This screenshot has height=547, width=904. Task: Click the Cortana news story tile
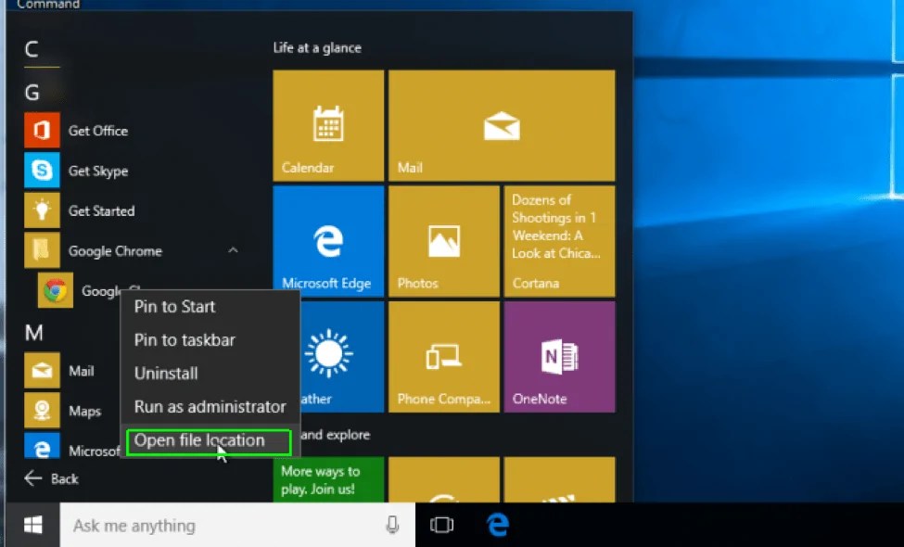point(559,240)
